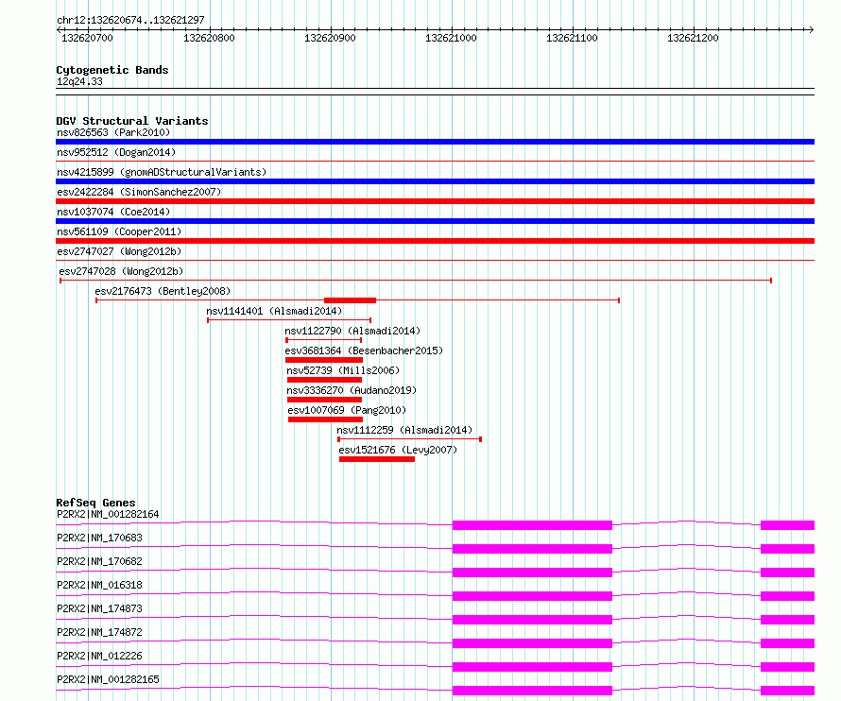Open nsv1112259 (Alsmadi2014) variant
This screenshot has height=701, width=841.
point(404,430)
